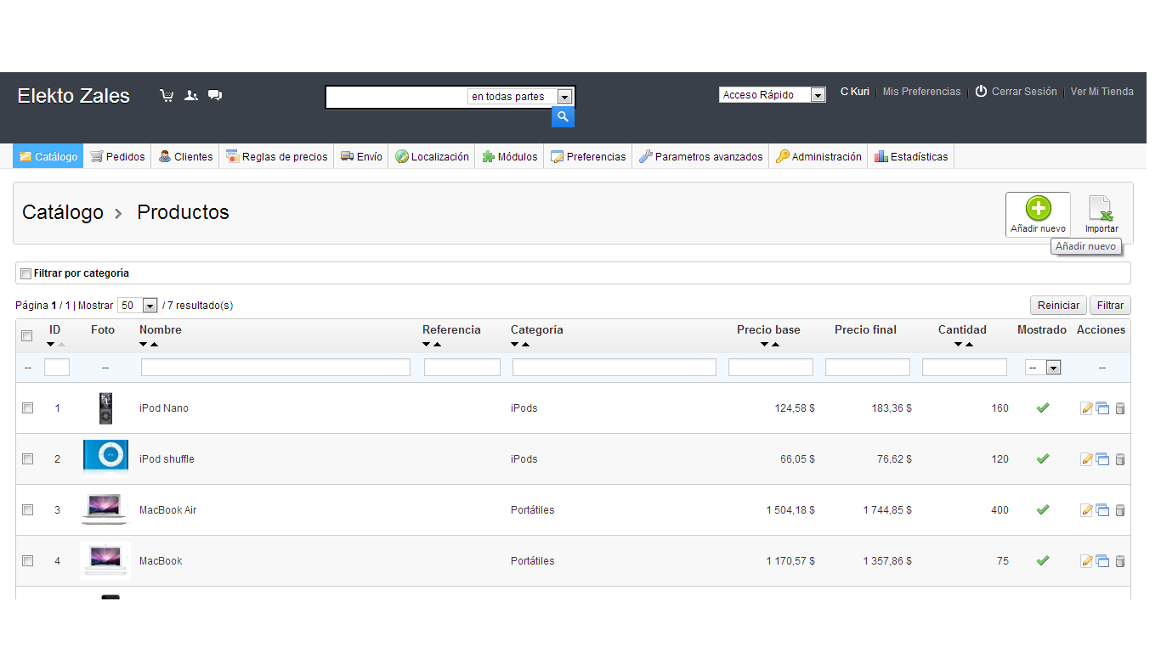Toggle displayed status of iPod shuffle
The image size is (1161, 652).
coord(1043,458)
